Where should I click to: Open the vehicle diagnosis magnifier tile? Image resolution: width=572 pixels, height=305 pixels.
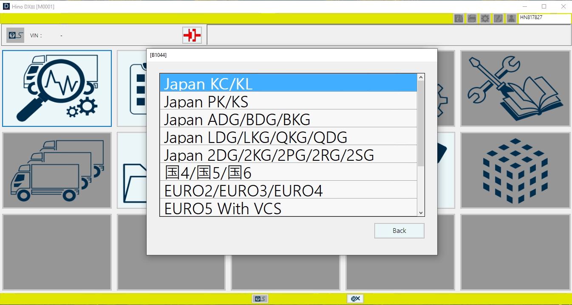click(x=57, y=88)
